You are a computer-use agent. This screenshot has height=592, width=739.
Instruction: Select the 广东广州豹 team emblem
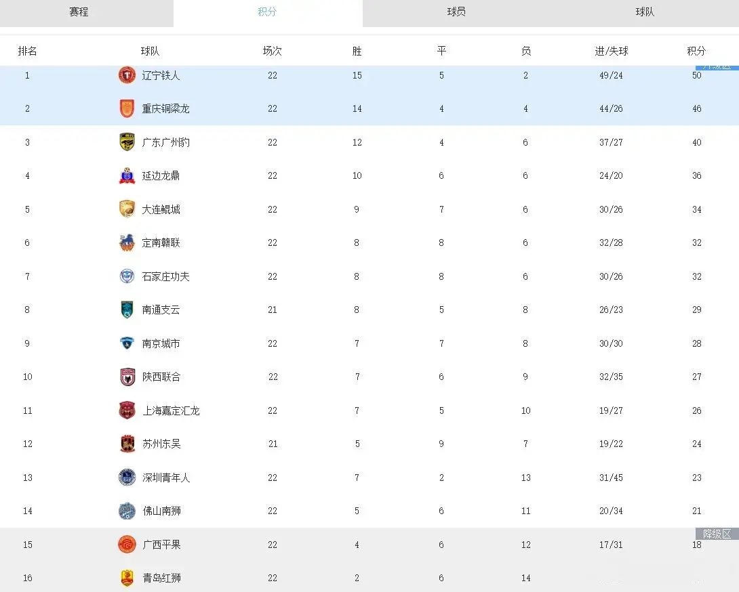(127, 142)
